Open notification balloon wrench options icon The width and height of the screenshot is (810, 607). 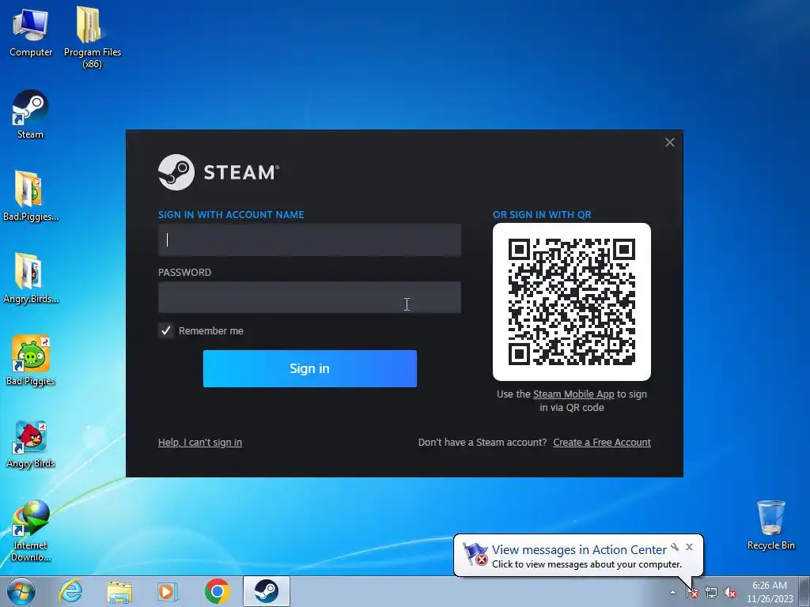(x=675, y=547)
